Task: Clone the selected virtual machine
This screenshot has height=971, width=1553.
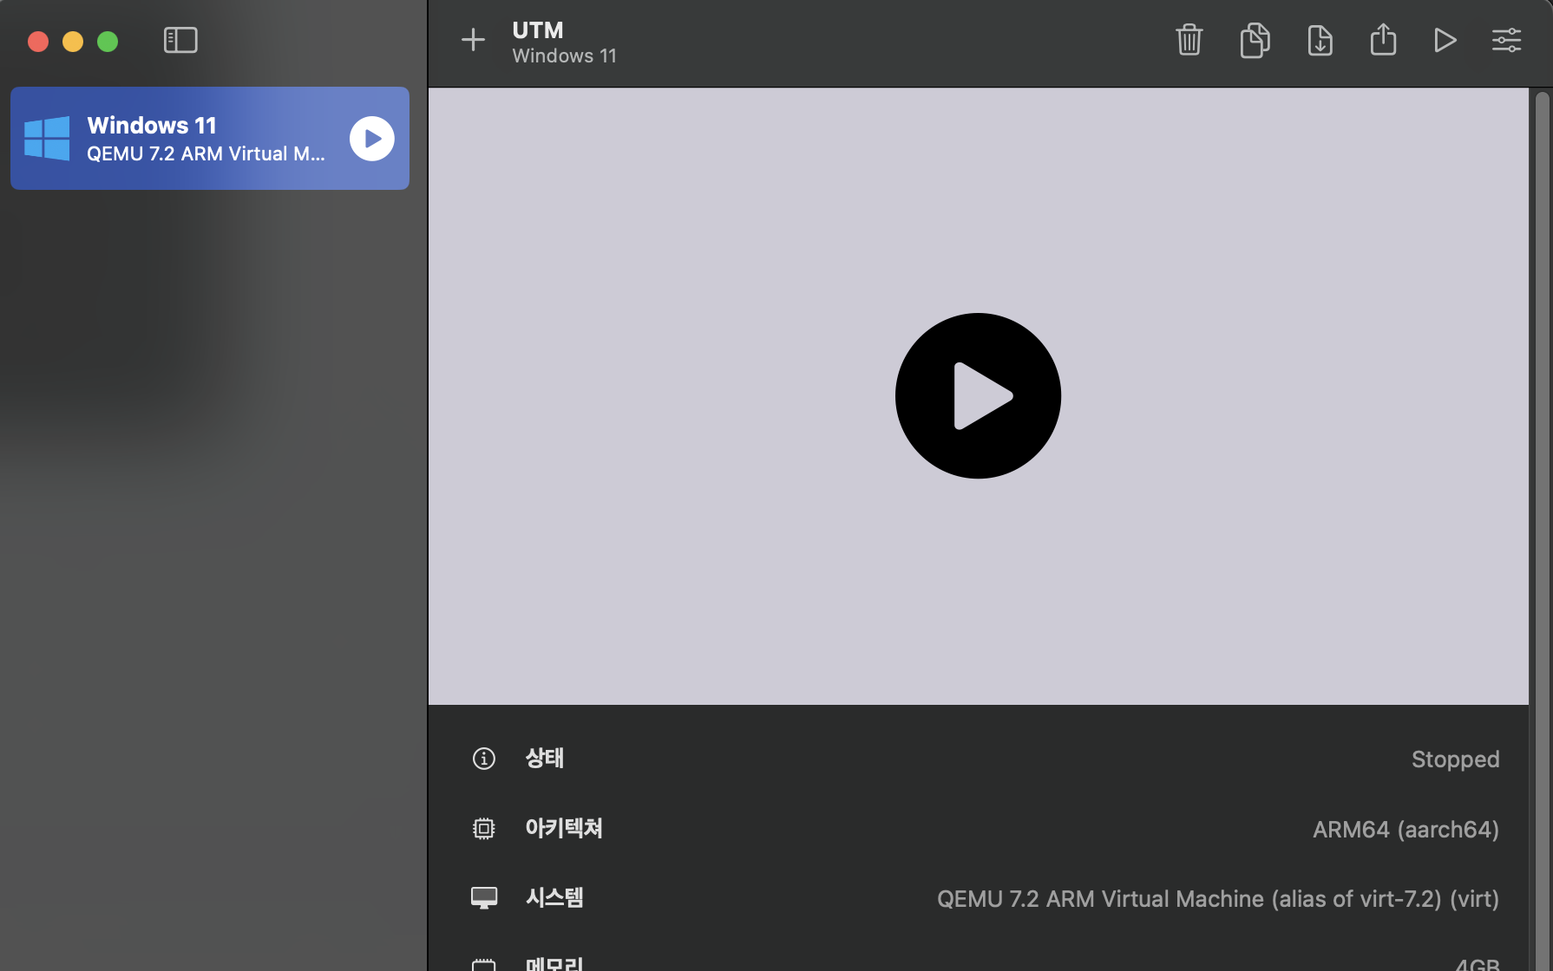Action: 1255,40
